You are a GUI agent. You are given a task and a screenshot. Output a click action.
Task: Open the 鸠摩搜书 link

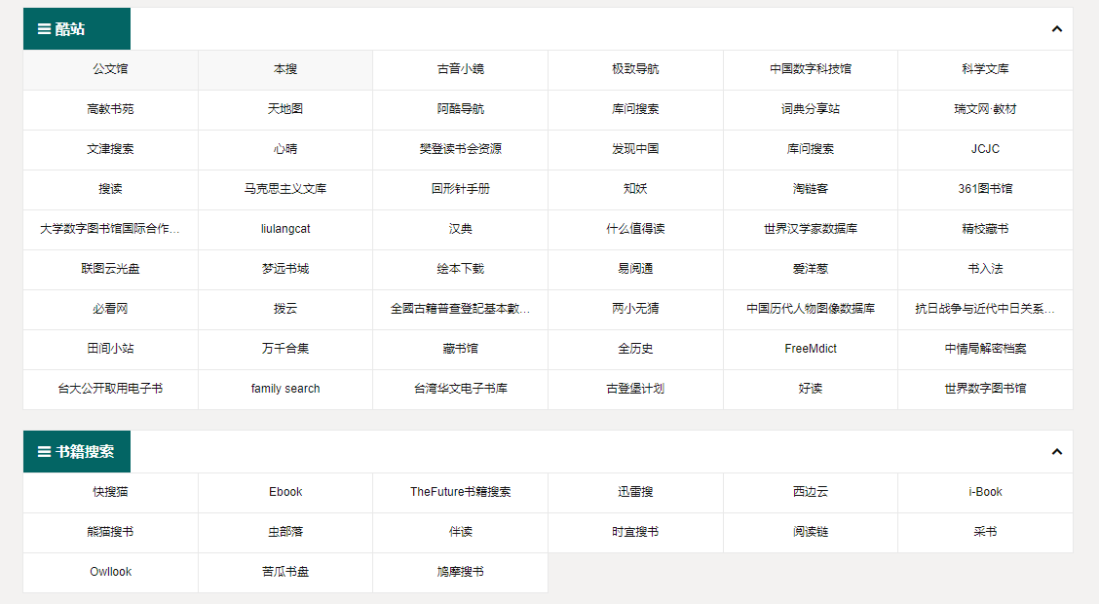(x=460, y=572)
